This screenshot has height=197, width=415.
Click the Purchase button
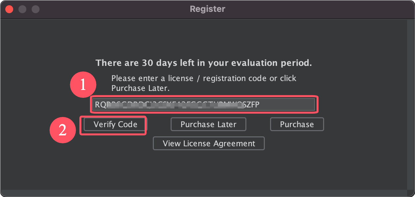coord(297,125)
